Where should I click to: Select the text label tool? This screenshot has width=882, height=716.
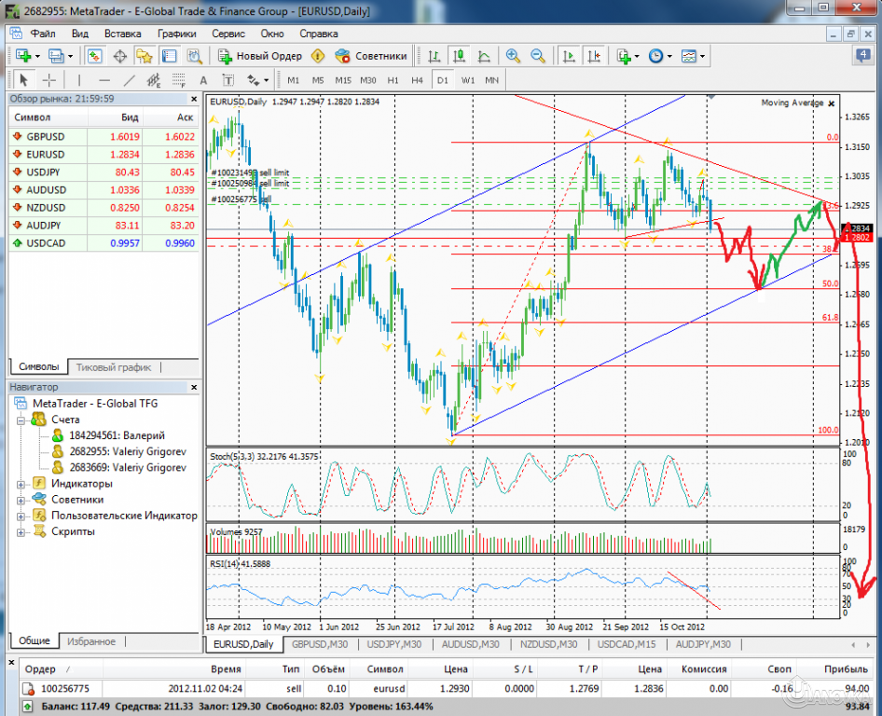coord(228,80)
